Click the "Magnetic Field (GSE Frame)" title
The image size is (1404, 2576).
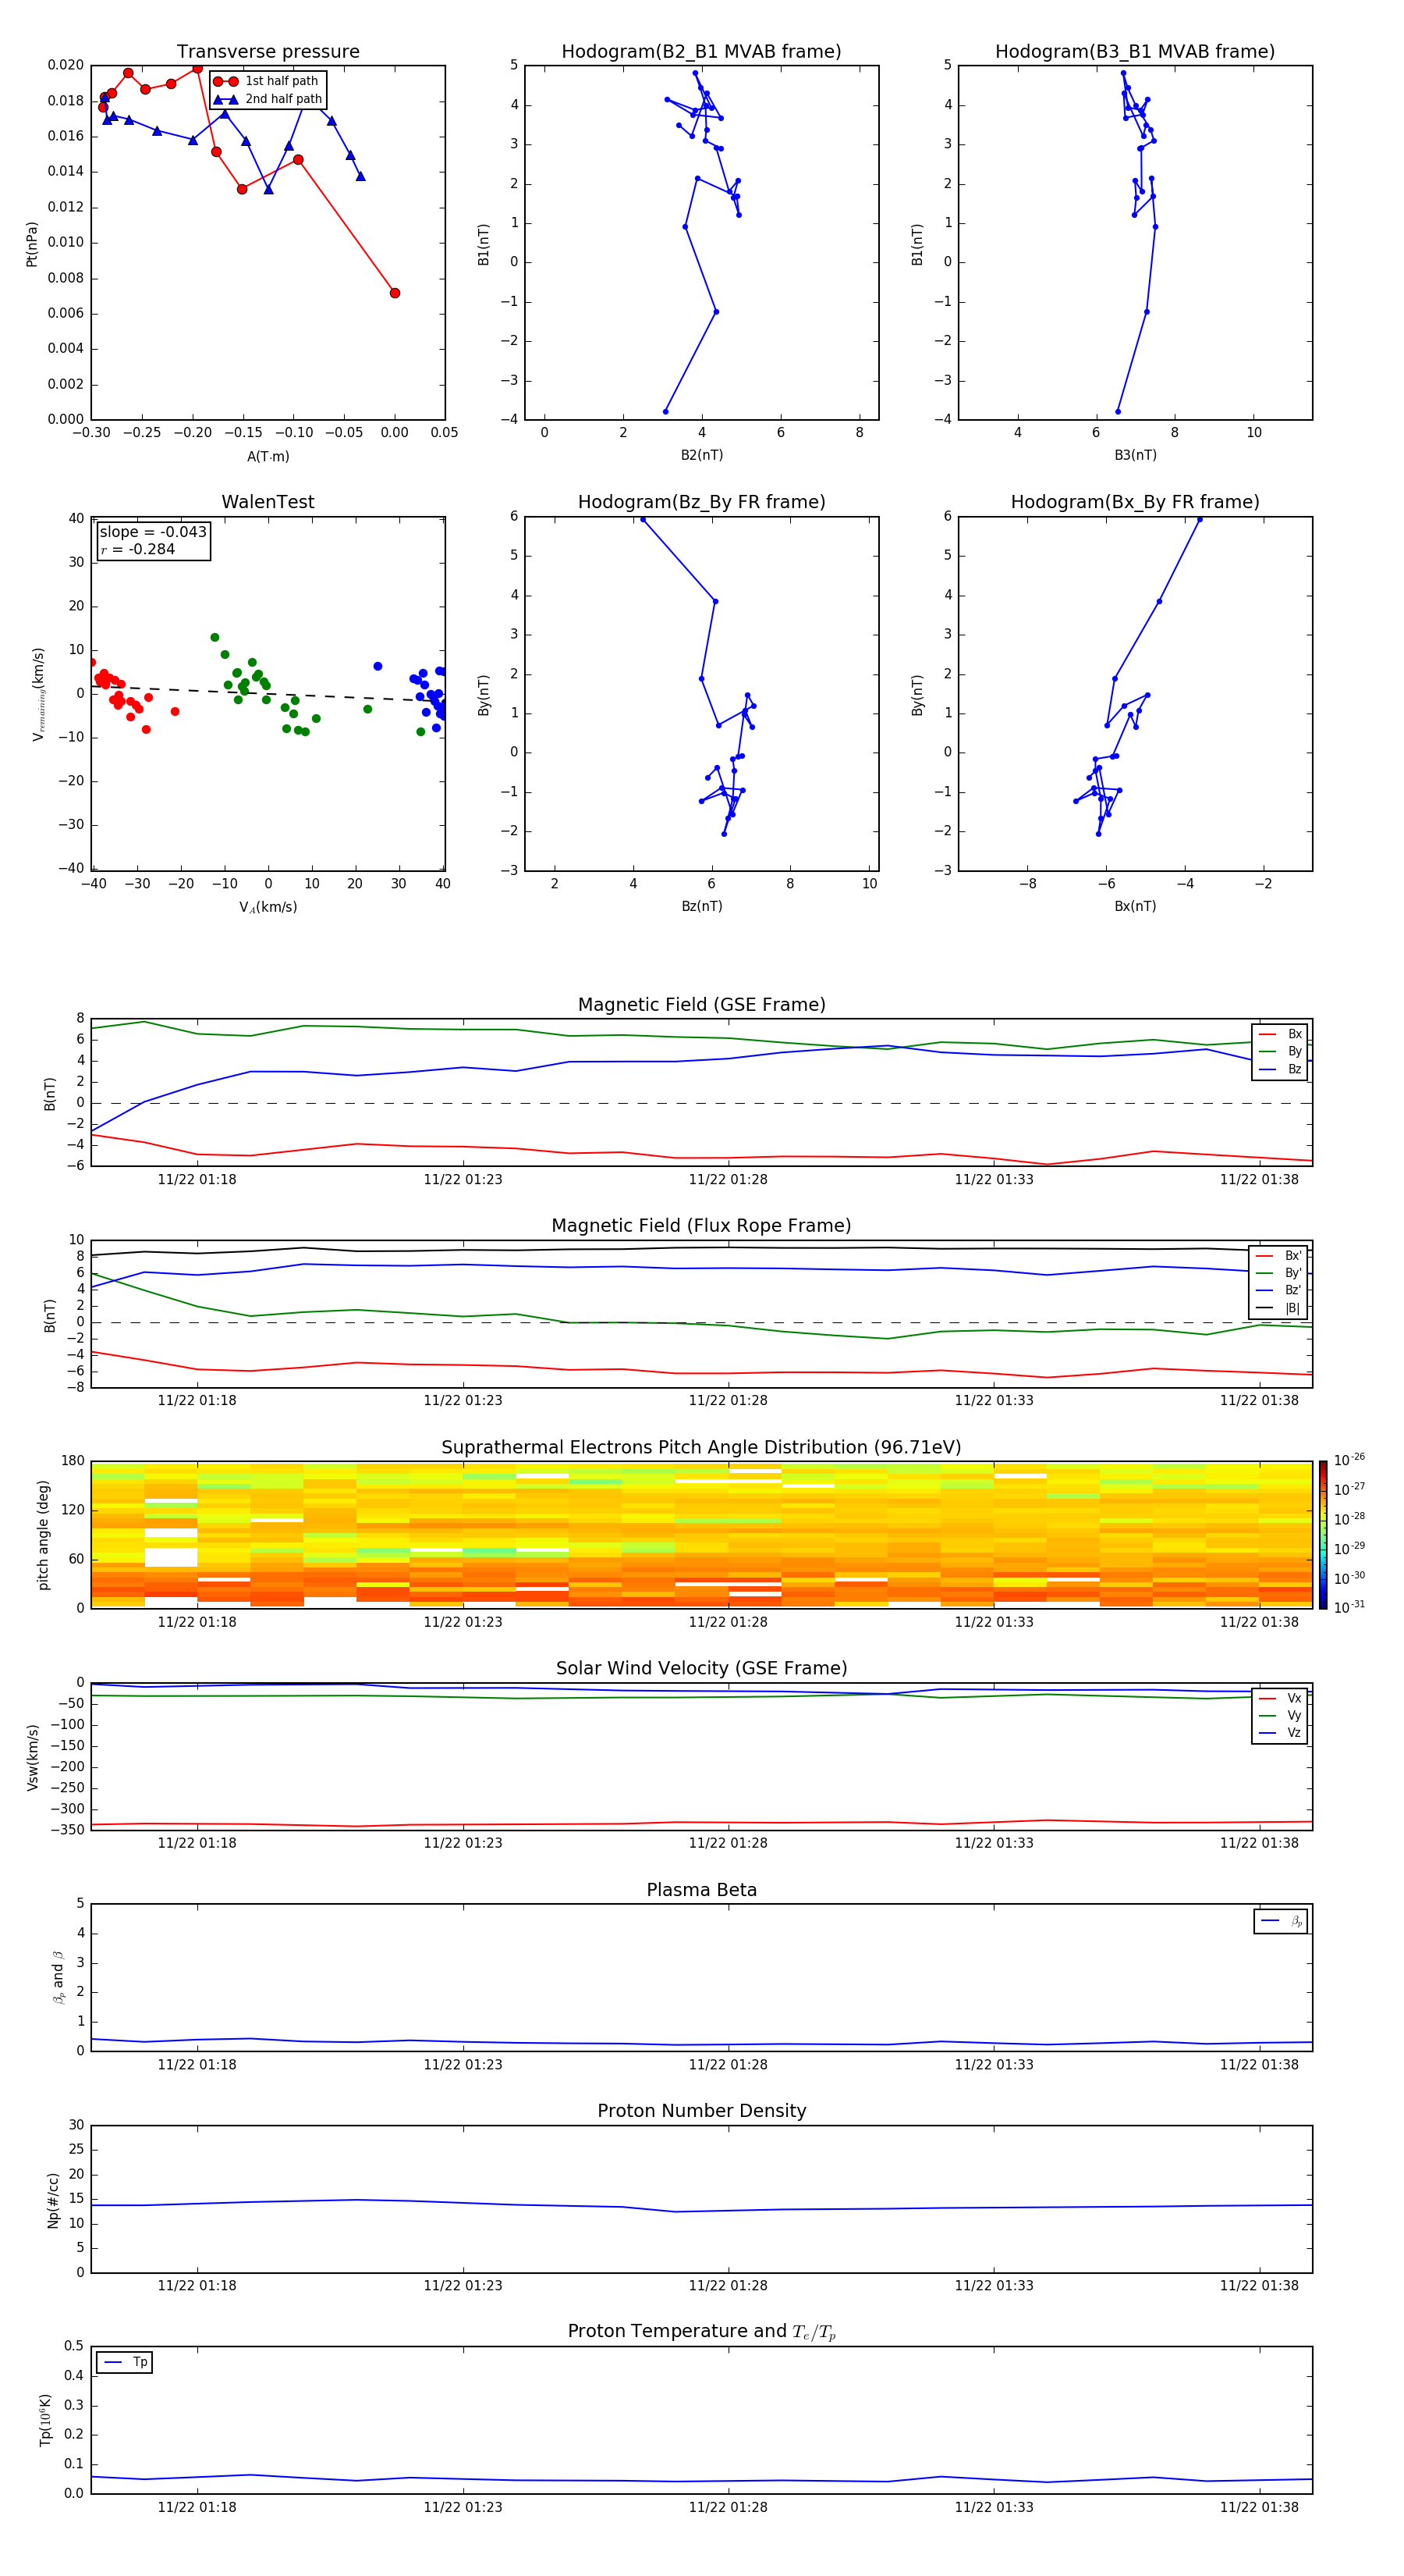click(x=701, y=1005)
